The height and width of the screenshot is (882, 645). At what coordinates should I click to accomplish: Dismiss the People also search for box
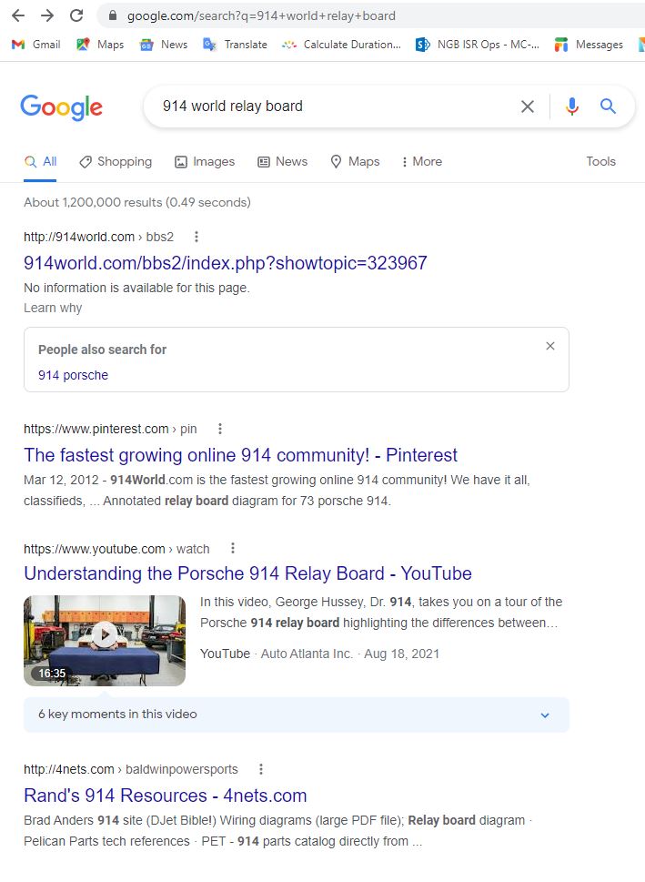pyautogui.click(x=549, y=346)
